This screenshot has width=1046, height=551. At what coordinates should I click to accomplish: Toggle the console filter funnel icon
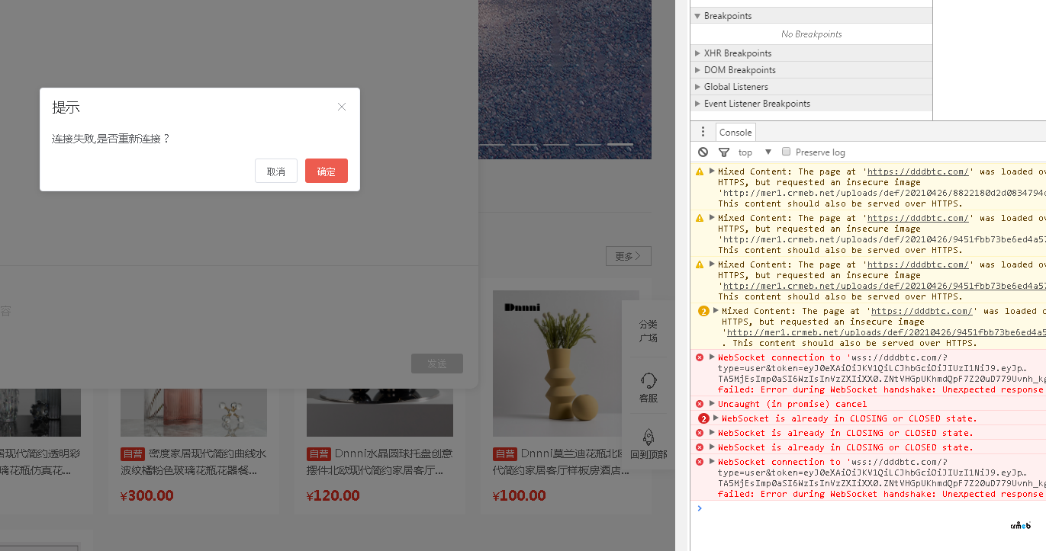pyautogui.click(x=724, y=152)
